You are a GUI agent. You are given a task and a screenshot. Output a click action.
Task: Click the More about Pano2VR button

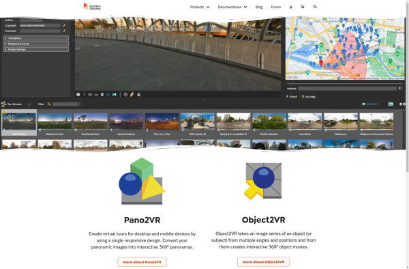(142, 262)
